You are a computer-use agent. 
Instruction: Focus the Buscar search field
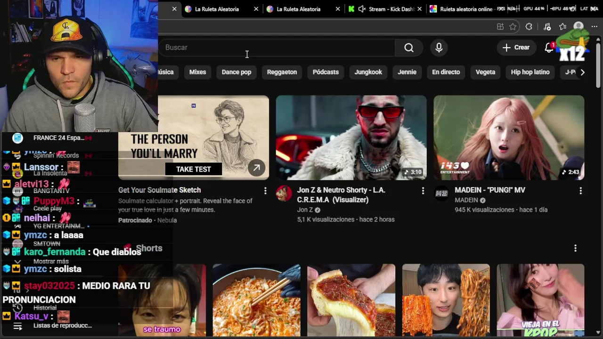277,48
